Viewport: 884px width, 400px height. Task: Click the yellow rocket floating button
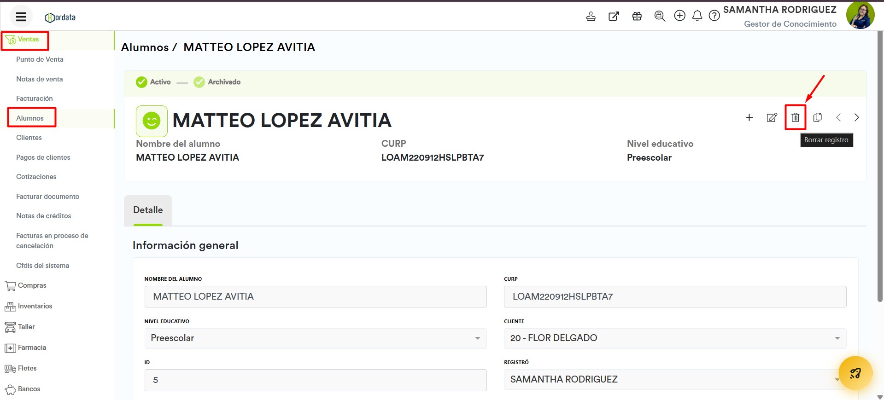855,373
